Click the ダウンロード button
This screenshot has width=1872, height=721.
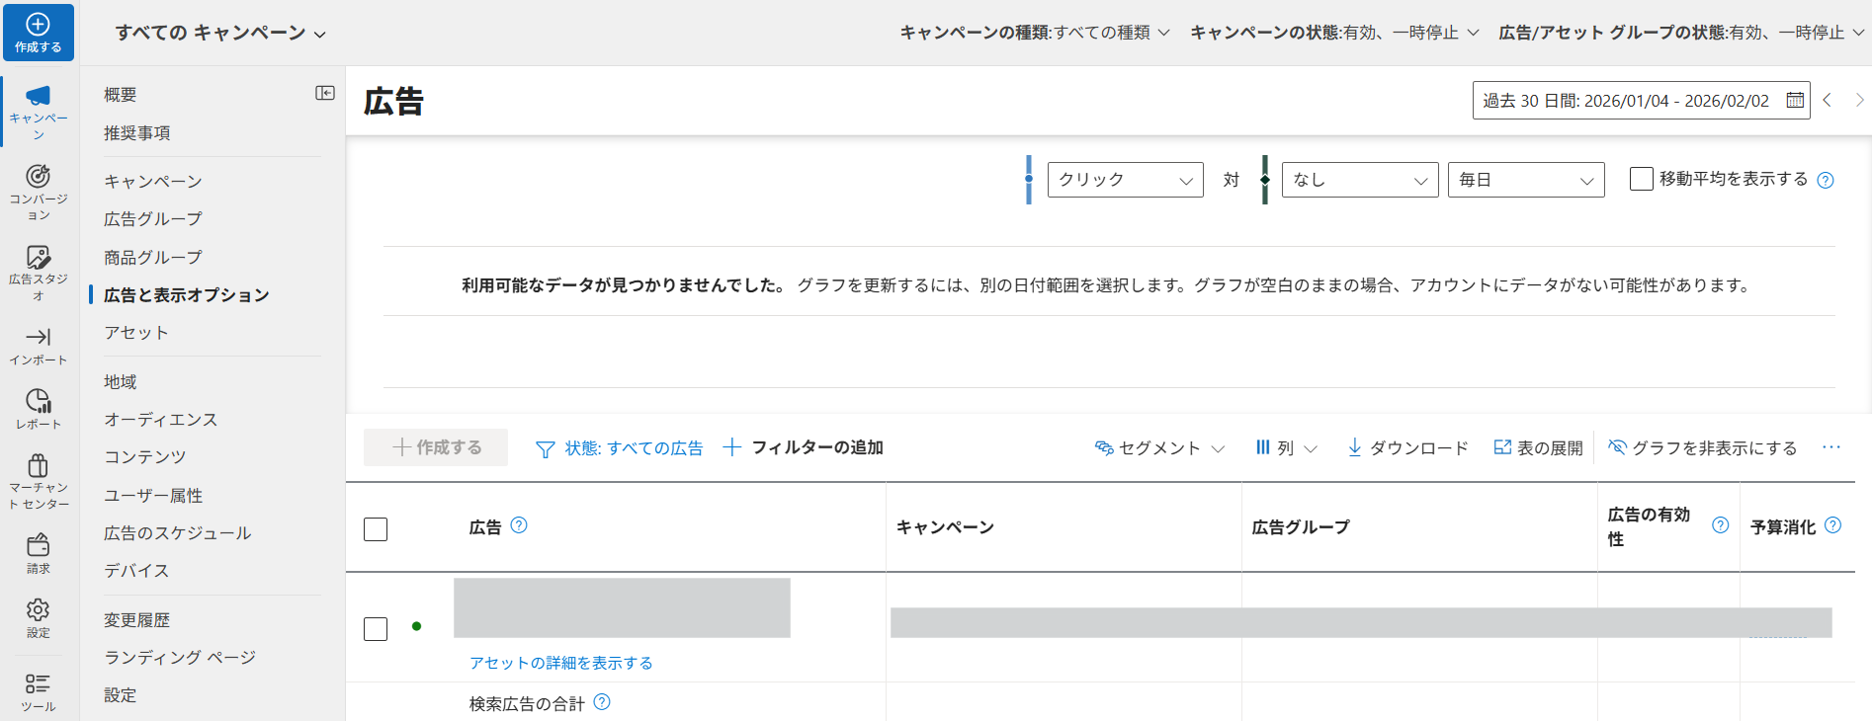tap(1407, 448)
